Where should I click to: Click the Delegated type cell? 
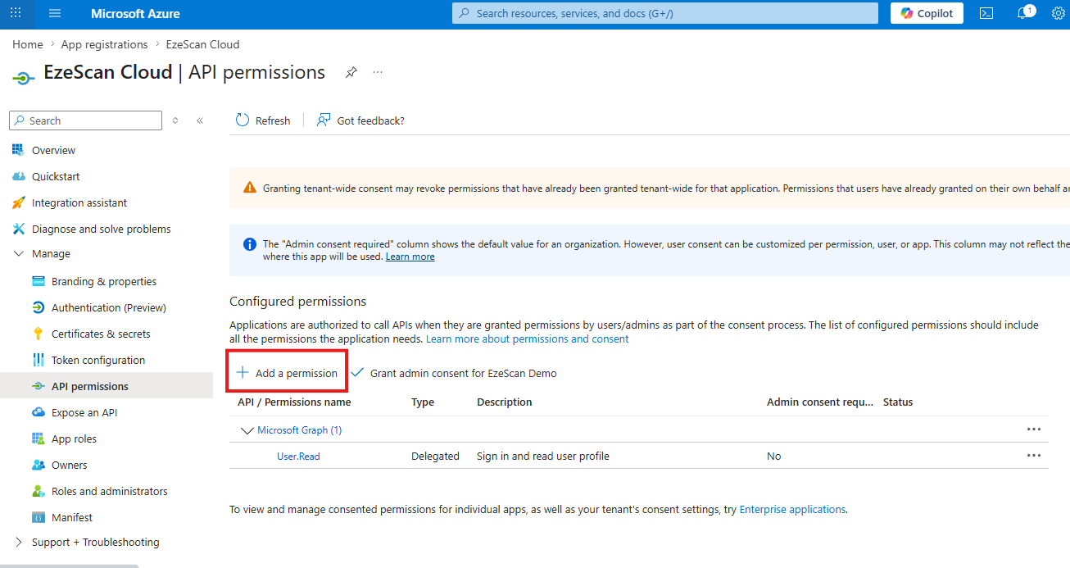click(x=435, y=457)
